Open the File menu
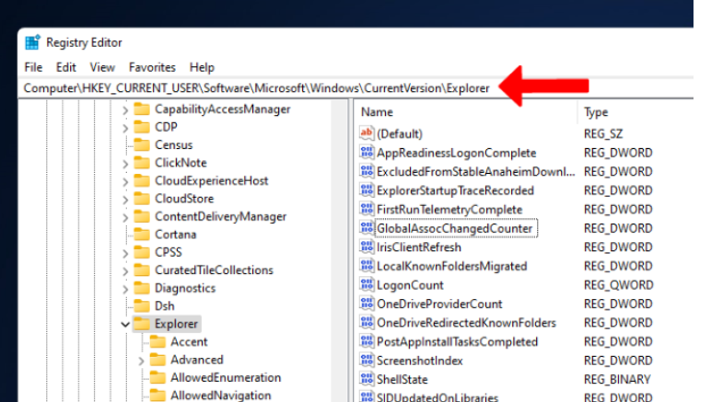This screenshot has width=711, height=402. [x=33, y=67]
